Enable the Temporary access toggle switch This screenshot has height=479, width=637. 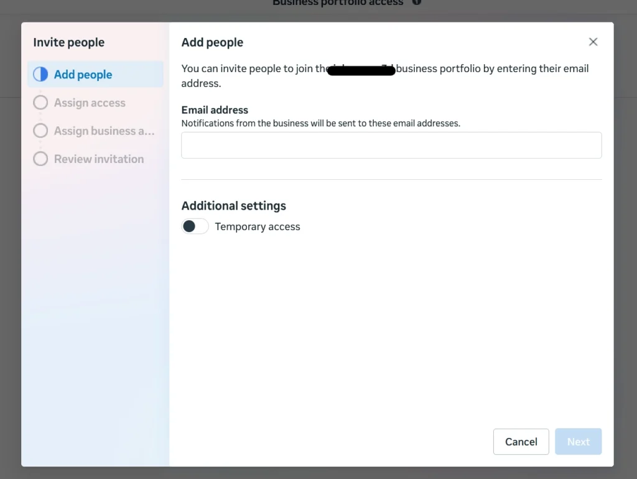tap(195, 226)
